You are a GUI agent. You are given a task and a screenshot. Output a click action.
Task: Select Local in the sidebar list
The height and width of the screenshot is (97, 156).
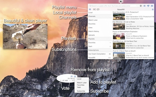pos(100,13)
